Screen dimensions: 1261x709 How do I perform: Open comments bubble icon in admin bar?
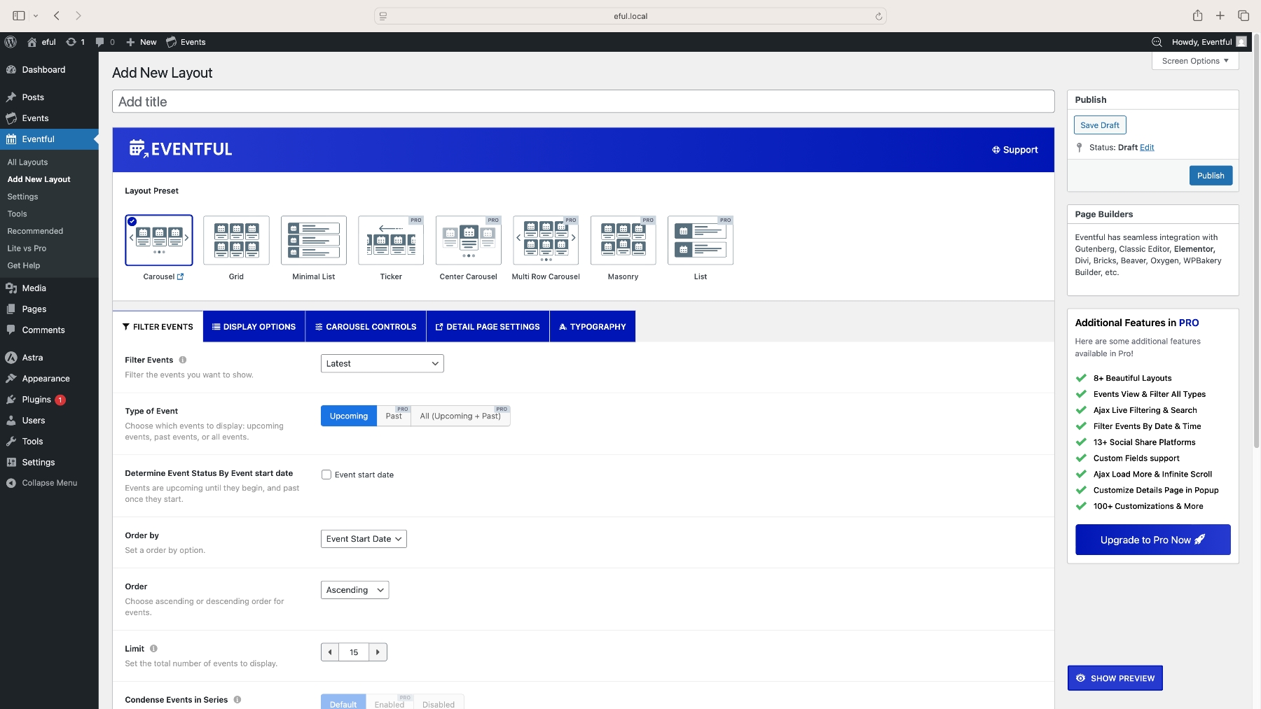(x=100, y=42)
